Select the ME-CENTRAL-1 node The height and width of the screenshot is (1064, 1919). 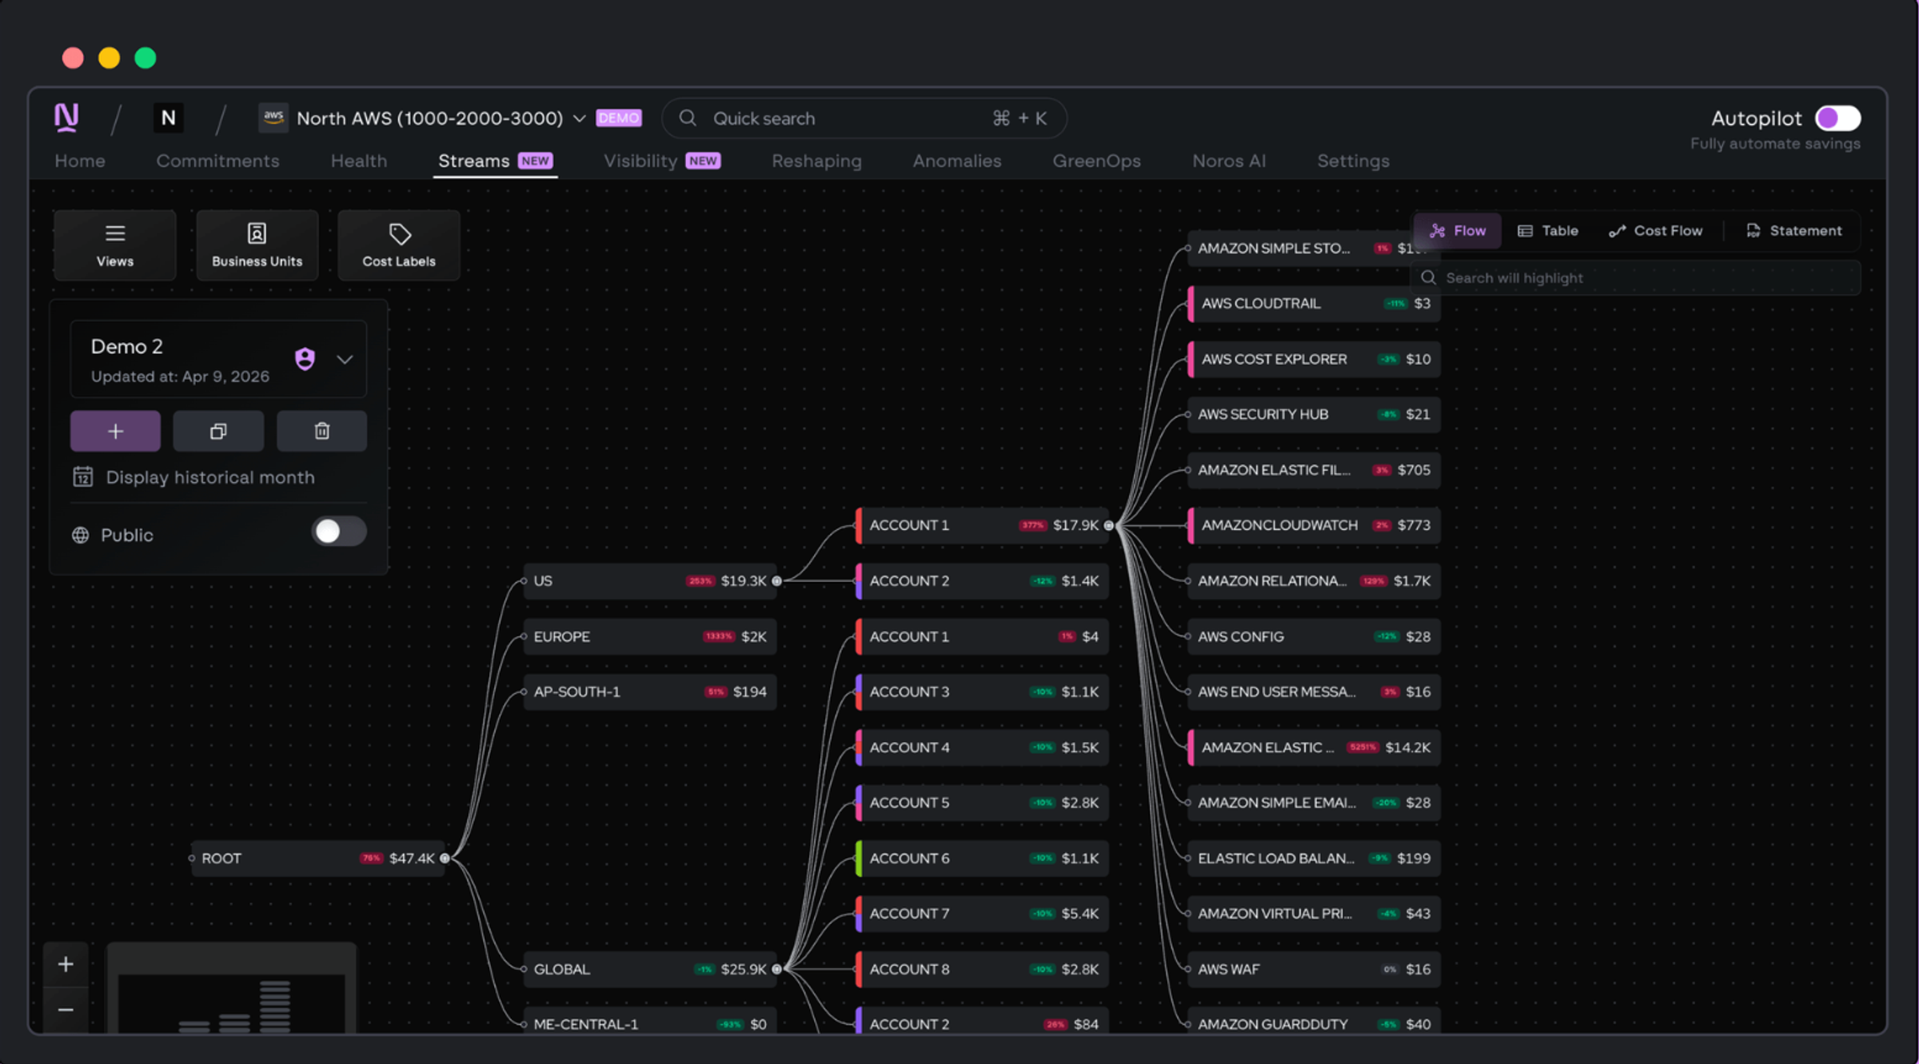pyautogui.click(x=650, y=1022)
